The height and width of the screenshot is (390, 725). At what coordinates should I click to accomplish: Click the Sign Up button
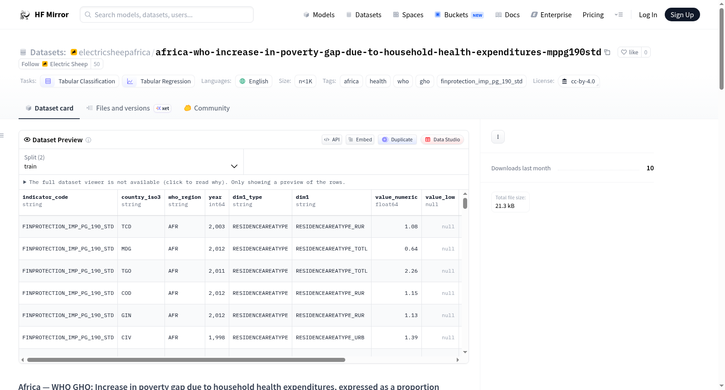[x=682, y=14]
